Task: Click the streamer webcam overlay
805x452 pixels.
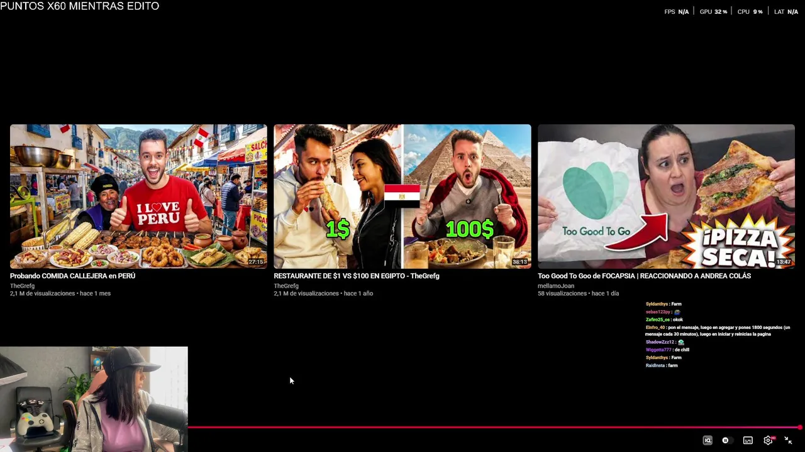Action: point(94,399)
